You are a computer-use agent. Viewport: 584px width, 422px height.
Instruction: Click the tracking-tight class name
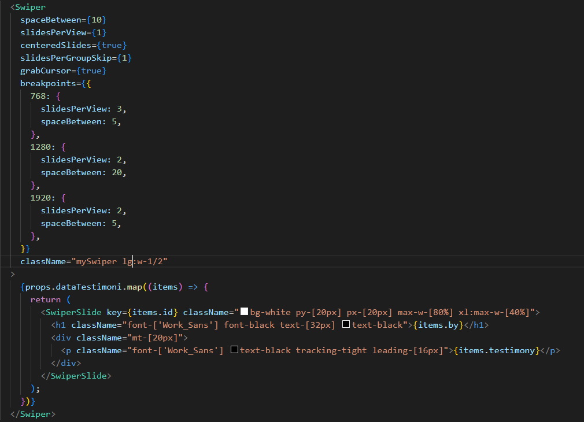coord(331,350)
